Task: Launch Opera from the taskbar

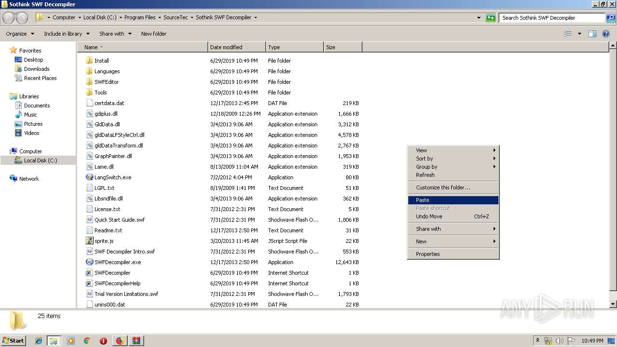Action: 103,341
